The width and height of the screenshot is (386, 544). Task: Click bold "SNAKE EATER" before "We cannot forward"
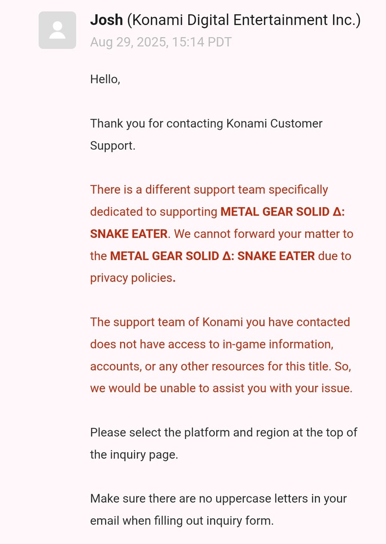[129, 234]
